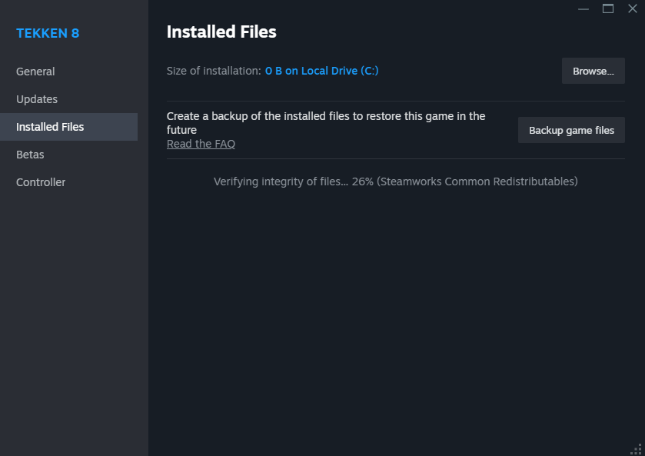Click the backup description text
Screen dimensions: 645x456
tap(325, 123)
